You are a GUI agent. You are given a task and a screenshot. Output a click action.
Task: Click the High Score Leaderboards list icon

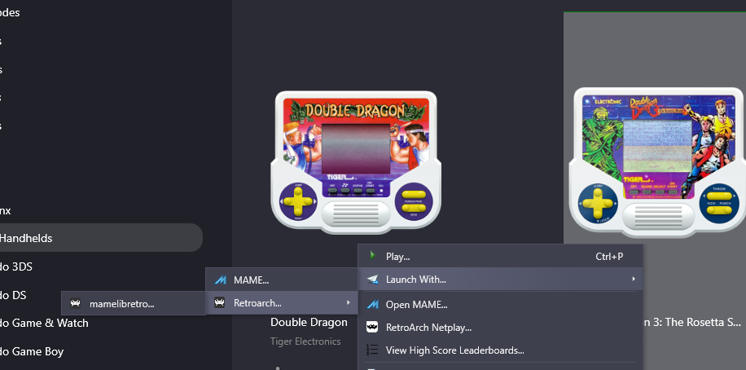pyautogui.click(x=372, y=350)
